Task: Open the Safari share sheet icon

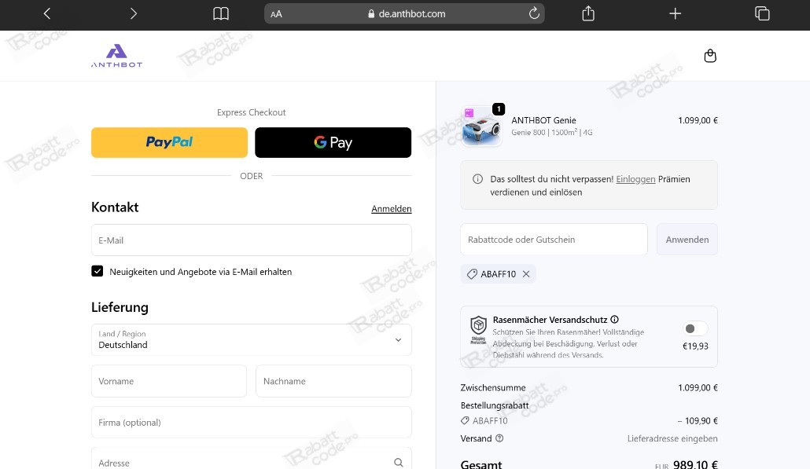Action: (588, 13)
